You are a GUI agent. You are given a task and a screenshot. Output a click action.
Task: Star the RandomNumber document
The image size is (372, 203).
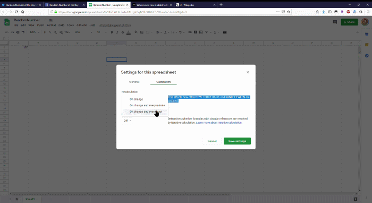tap(46, 20)
